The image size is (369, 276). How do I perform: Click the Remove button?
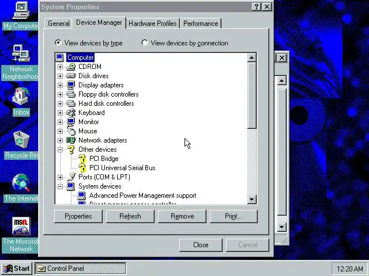(x=182, y=216)
